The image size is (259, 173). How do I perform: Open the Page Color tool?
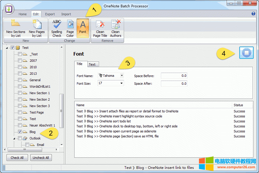coord(70,28)
